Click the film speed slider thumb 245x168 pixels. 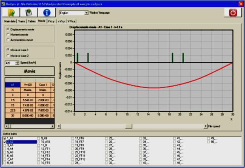click(x=128, y=126)
